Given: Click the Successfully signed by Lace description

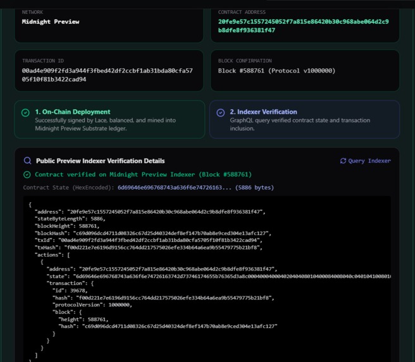Looking at the screenshot, I should 106,124.
